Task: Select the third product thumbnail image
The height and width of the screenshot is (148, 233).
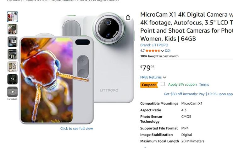Action: click(x=13, y=42)
